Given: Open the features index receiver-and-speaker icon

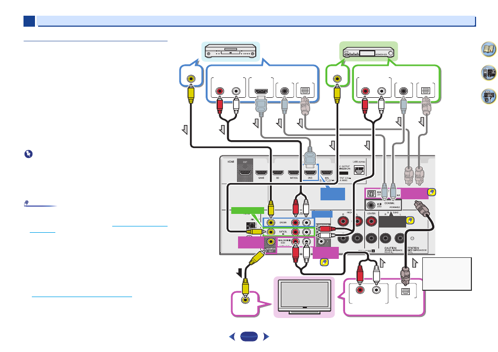Looking at the screenshot, I should pos(489,73).
